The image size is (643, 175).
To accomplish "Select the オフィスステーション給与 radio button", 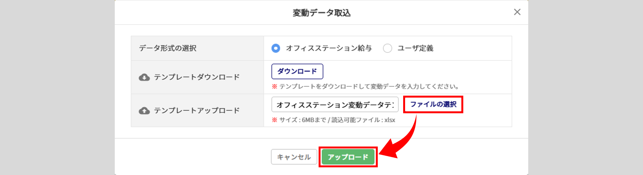I will coord(276,48).
